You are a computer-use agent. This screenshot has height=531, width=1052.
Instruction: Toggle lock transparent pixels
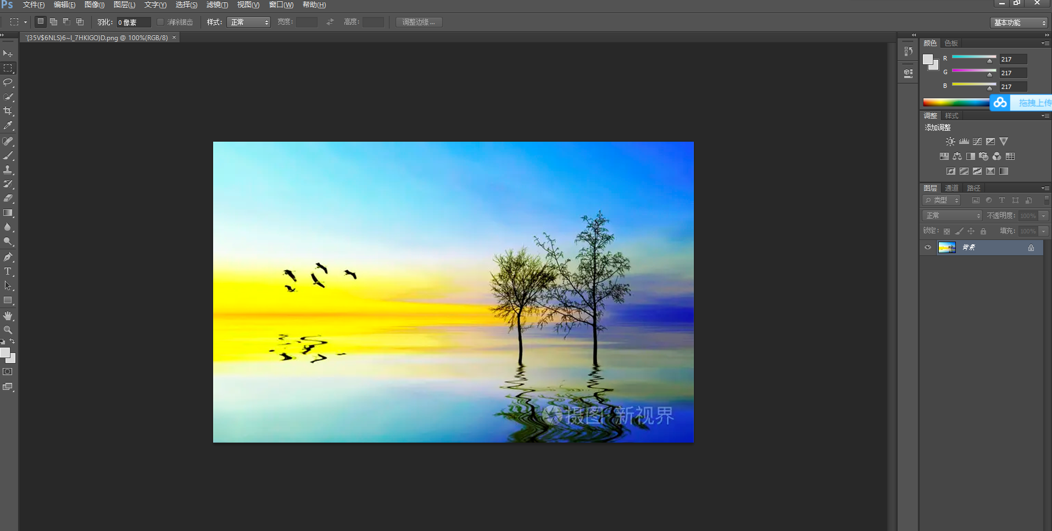point(947,231)
